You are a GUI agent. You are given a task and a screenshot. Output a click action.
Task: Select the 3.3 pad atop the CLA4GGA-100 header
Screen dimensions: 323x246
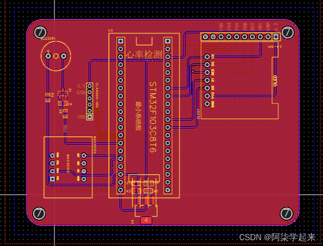[90, 86]
